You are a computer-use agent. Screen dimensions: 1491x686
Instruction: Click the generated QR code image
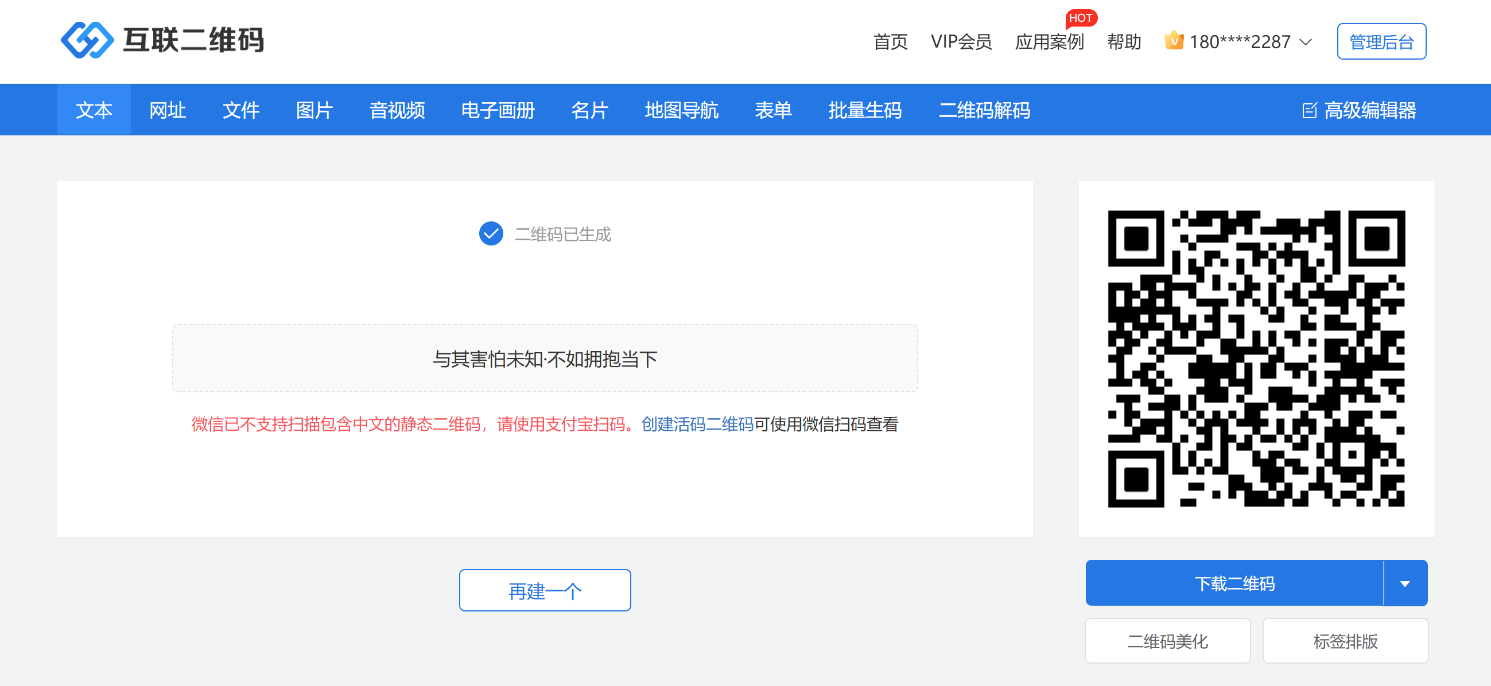(1256, 358)
